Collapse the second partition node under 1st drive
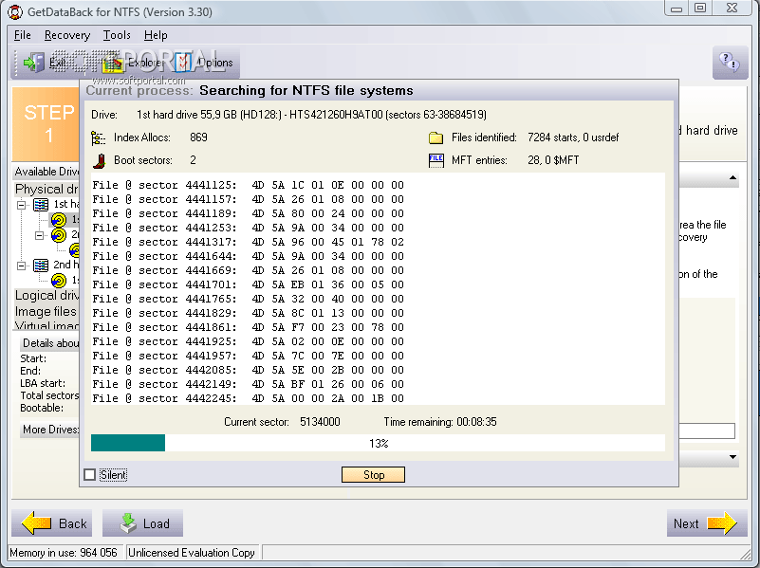Viewport: 760px width, 568px height. pos(40,236)
